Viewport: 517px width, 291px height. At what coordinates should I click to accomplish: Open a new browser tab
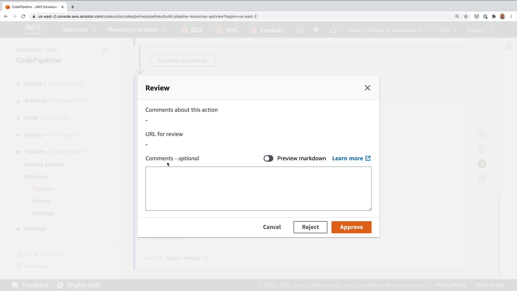72,7
